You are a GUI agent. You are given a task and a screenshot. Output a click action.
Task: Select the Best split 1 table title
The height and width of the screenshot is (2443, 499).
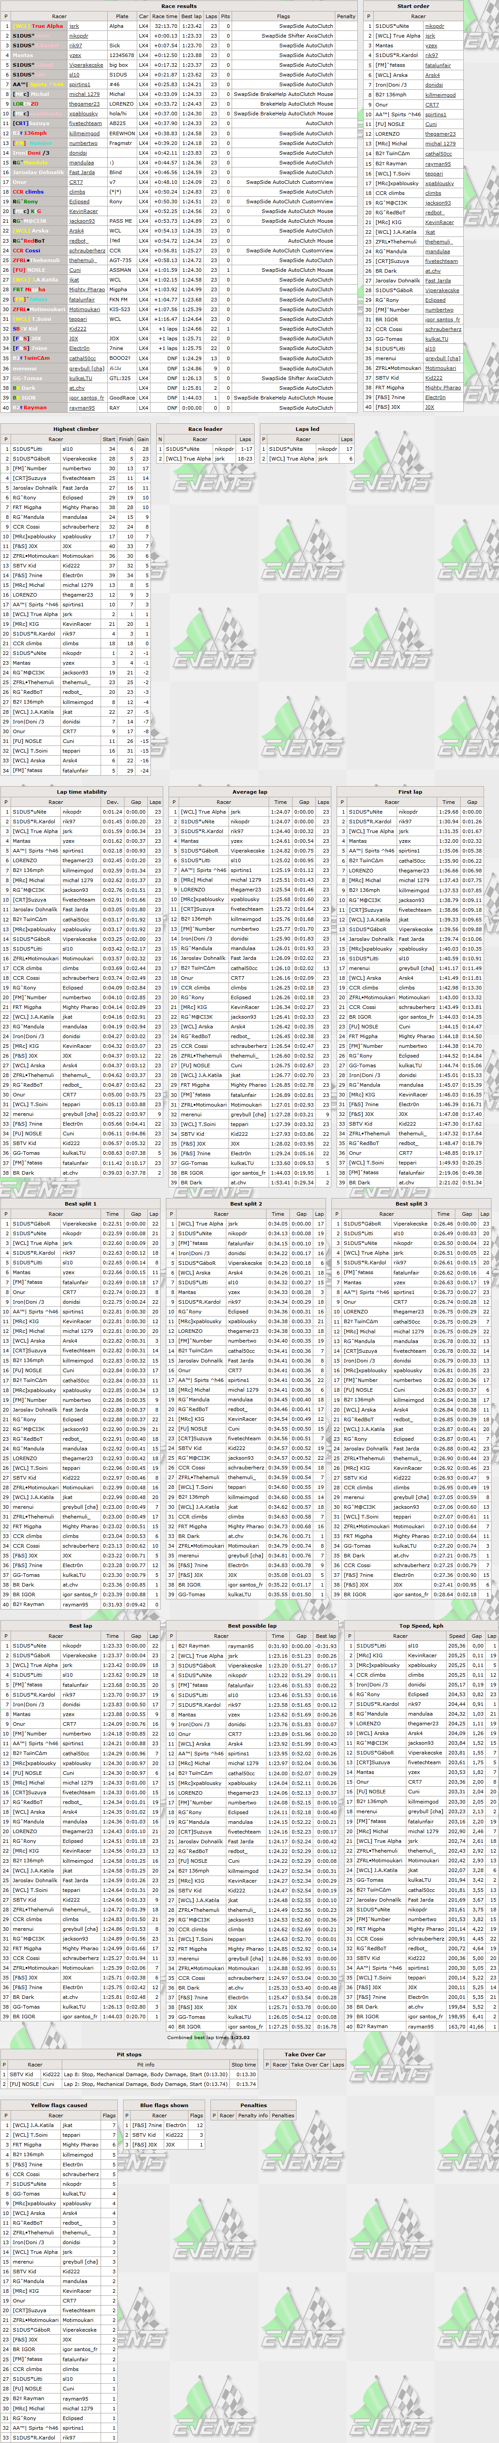(79, 1202)
